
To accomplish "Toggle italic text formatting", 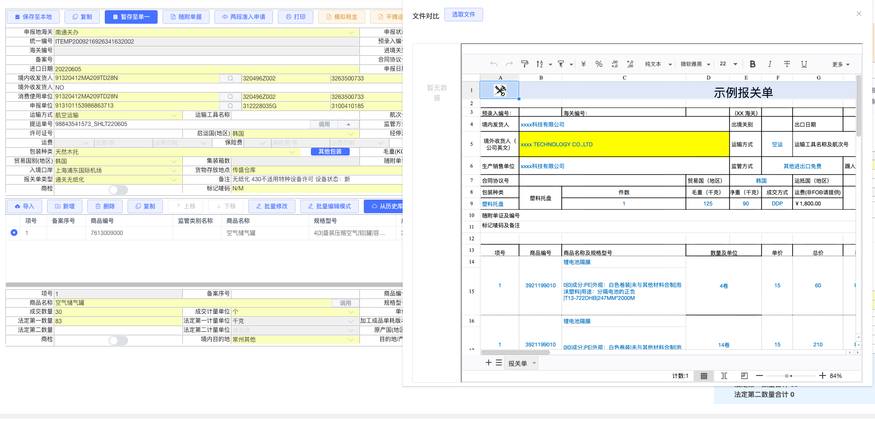I will pyautogui.click(x=770, y=64).
